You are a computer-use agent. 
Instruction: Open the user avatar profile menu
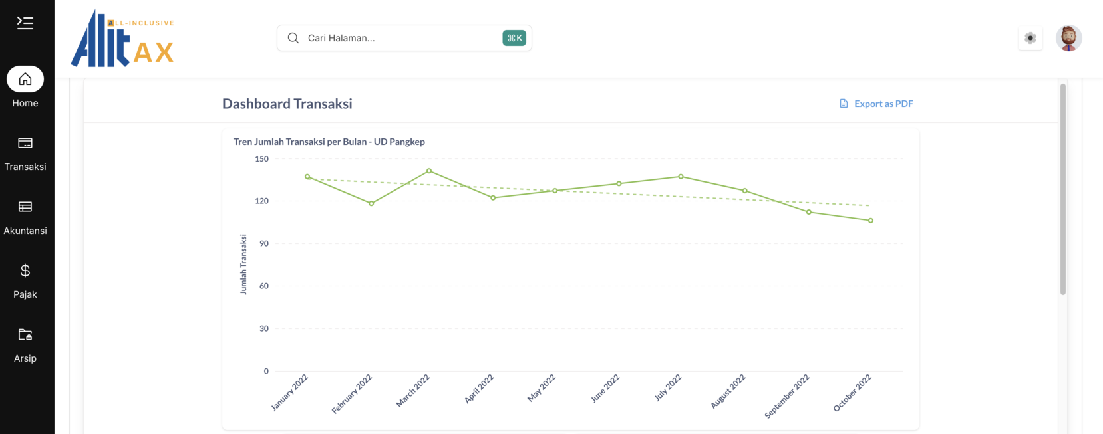tap(1068, 38)
